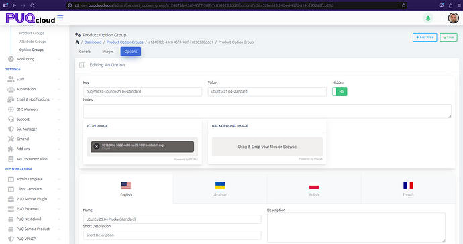This screenshot has height=244, width=463.
Task: Expand the PUQ Nextcloud chevron
Action: (x=59, y=219)
